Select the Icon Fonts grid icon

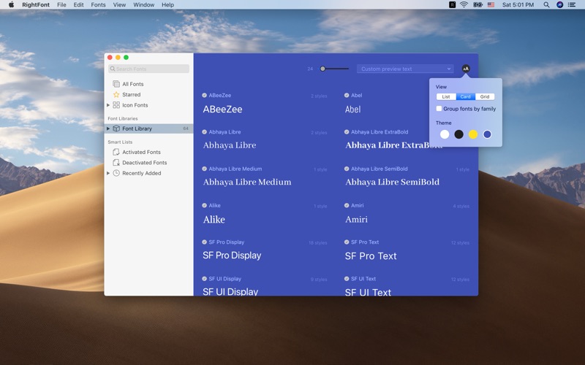pos(116,105)
